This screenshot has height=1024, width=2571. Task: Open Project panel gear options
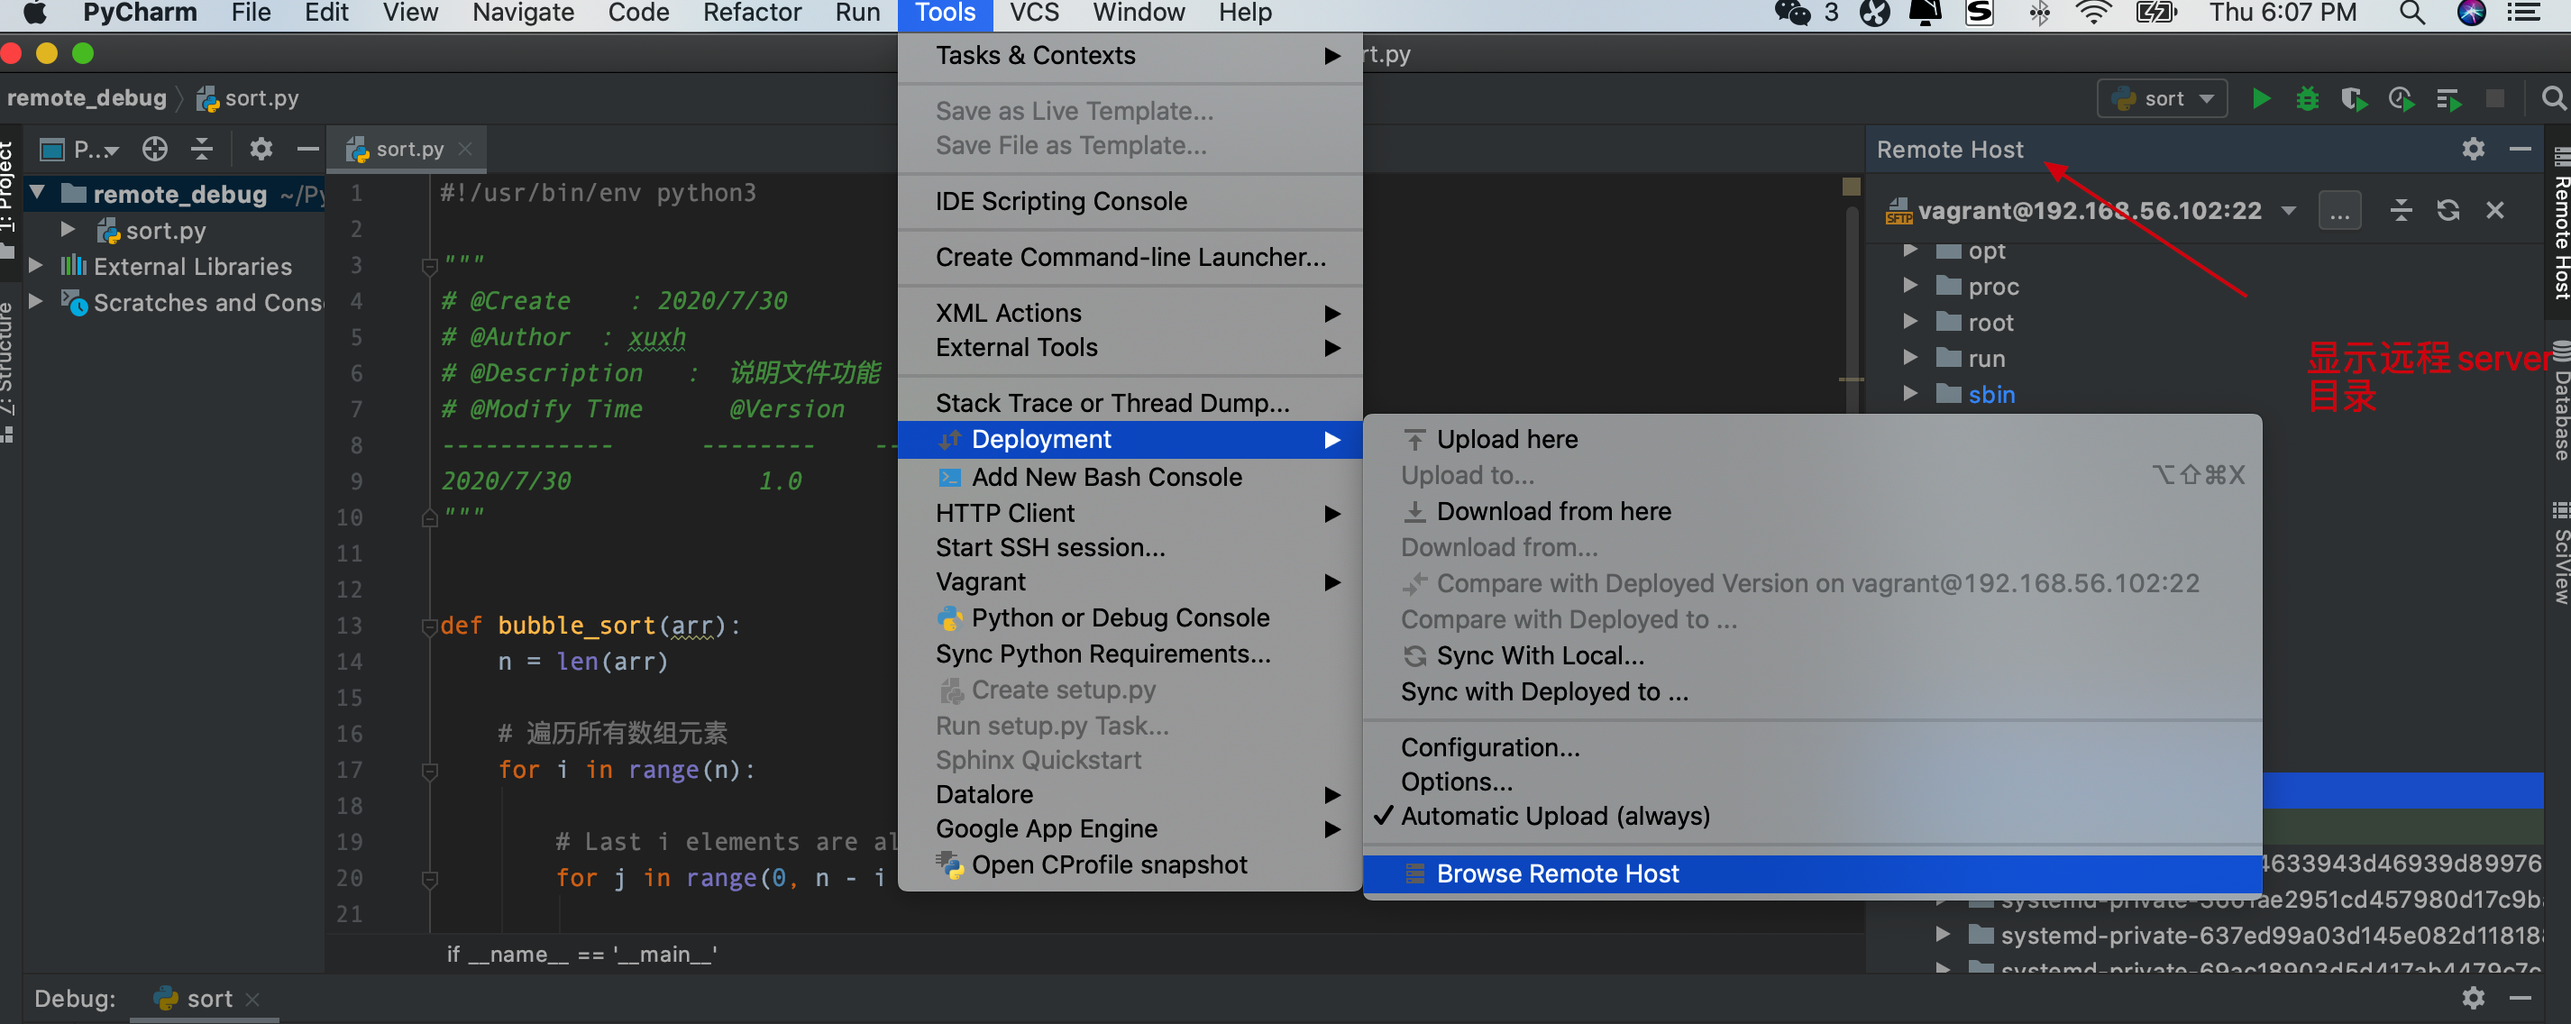point(261,149)
